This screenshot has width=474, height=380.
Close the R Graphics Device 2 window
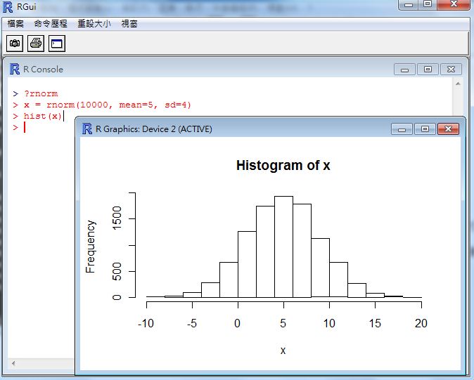[448, 129]
